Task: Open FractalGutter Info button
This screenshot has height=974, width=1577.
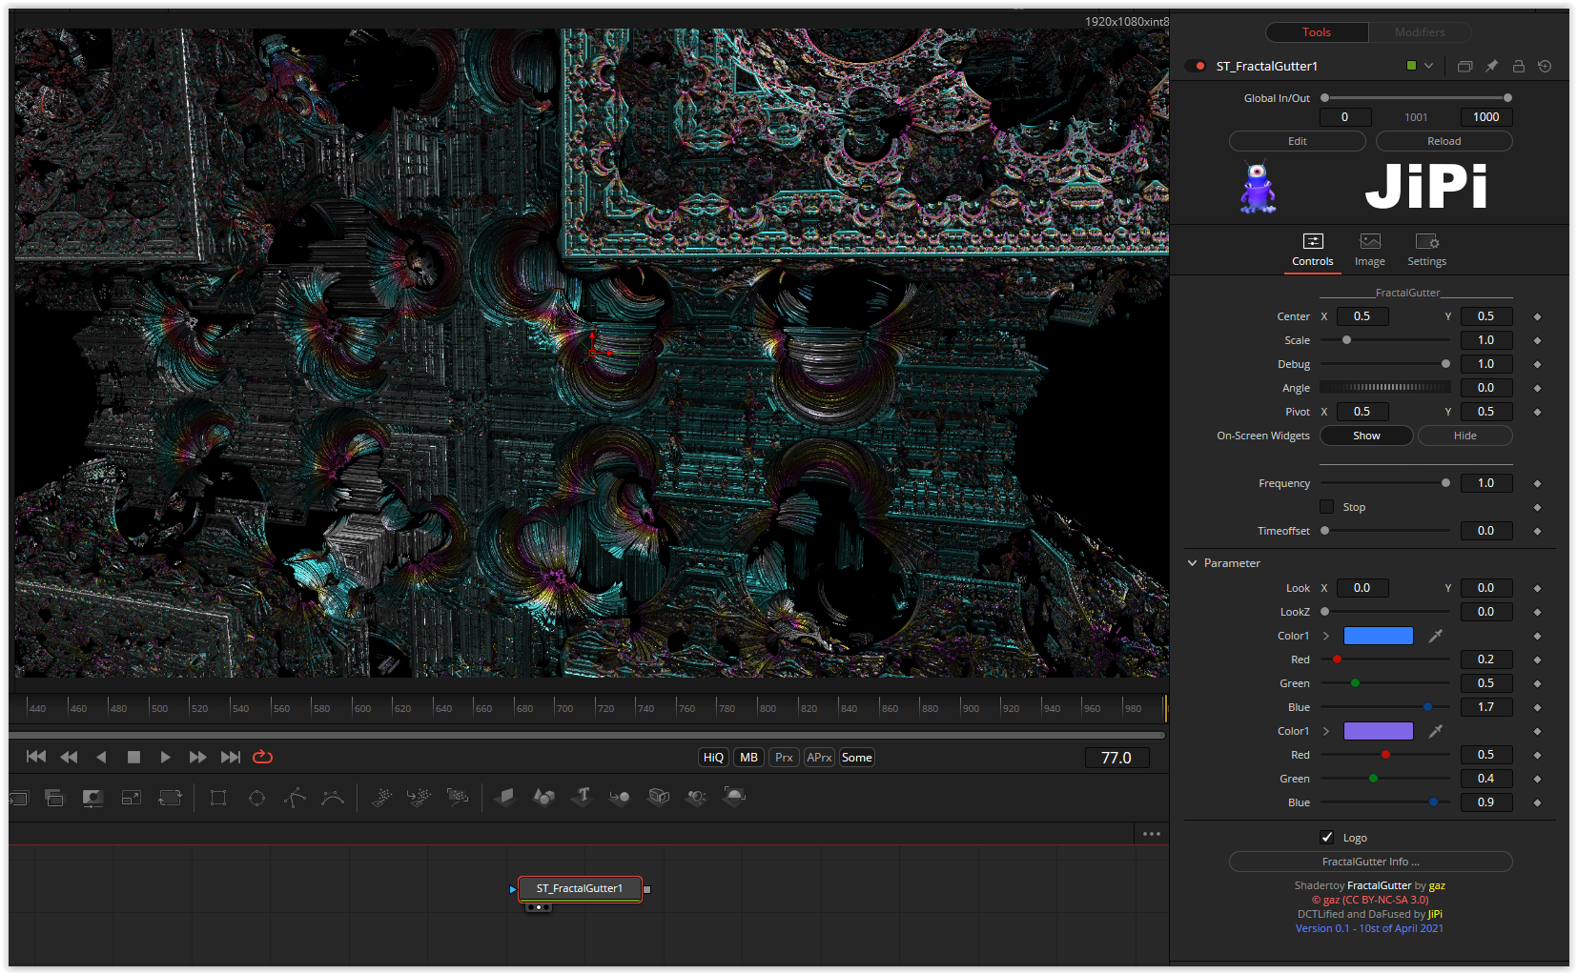Action: [1371, 862]
